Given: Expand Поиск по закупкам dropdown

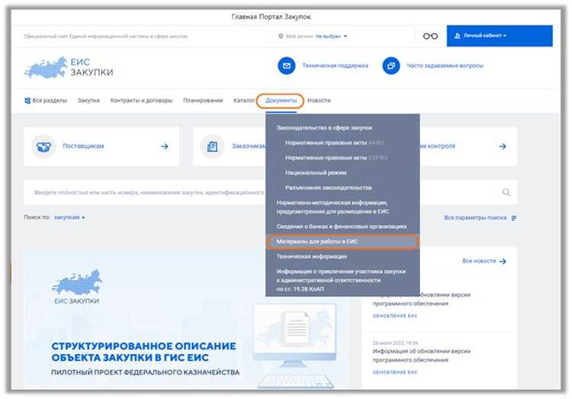Looking at the screenshot, I should (x=69, y=217).
